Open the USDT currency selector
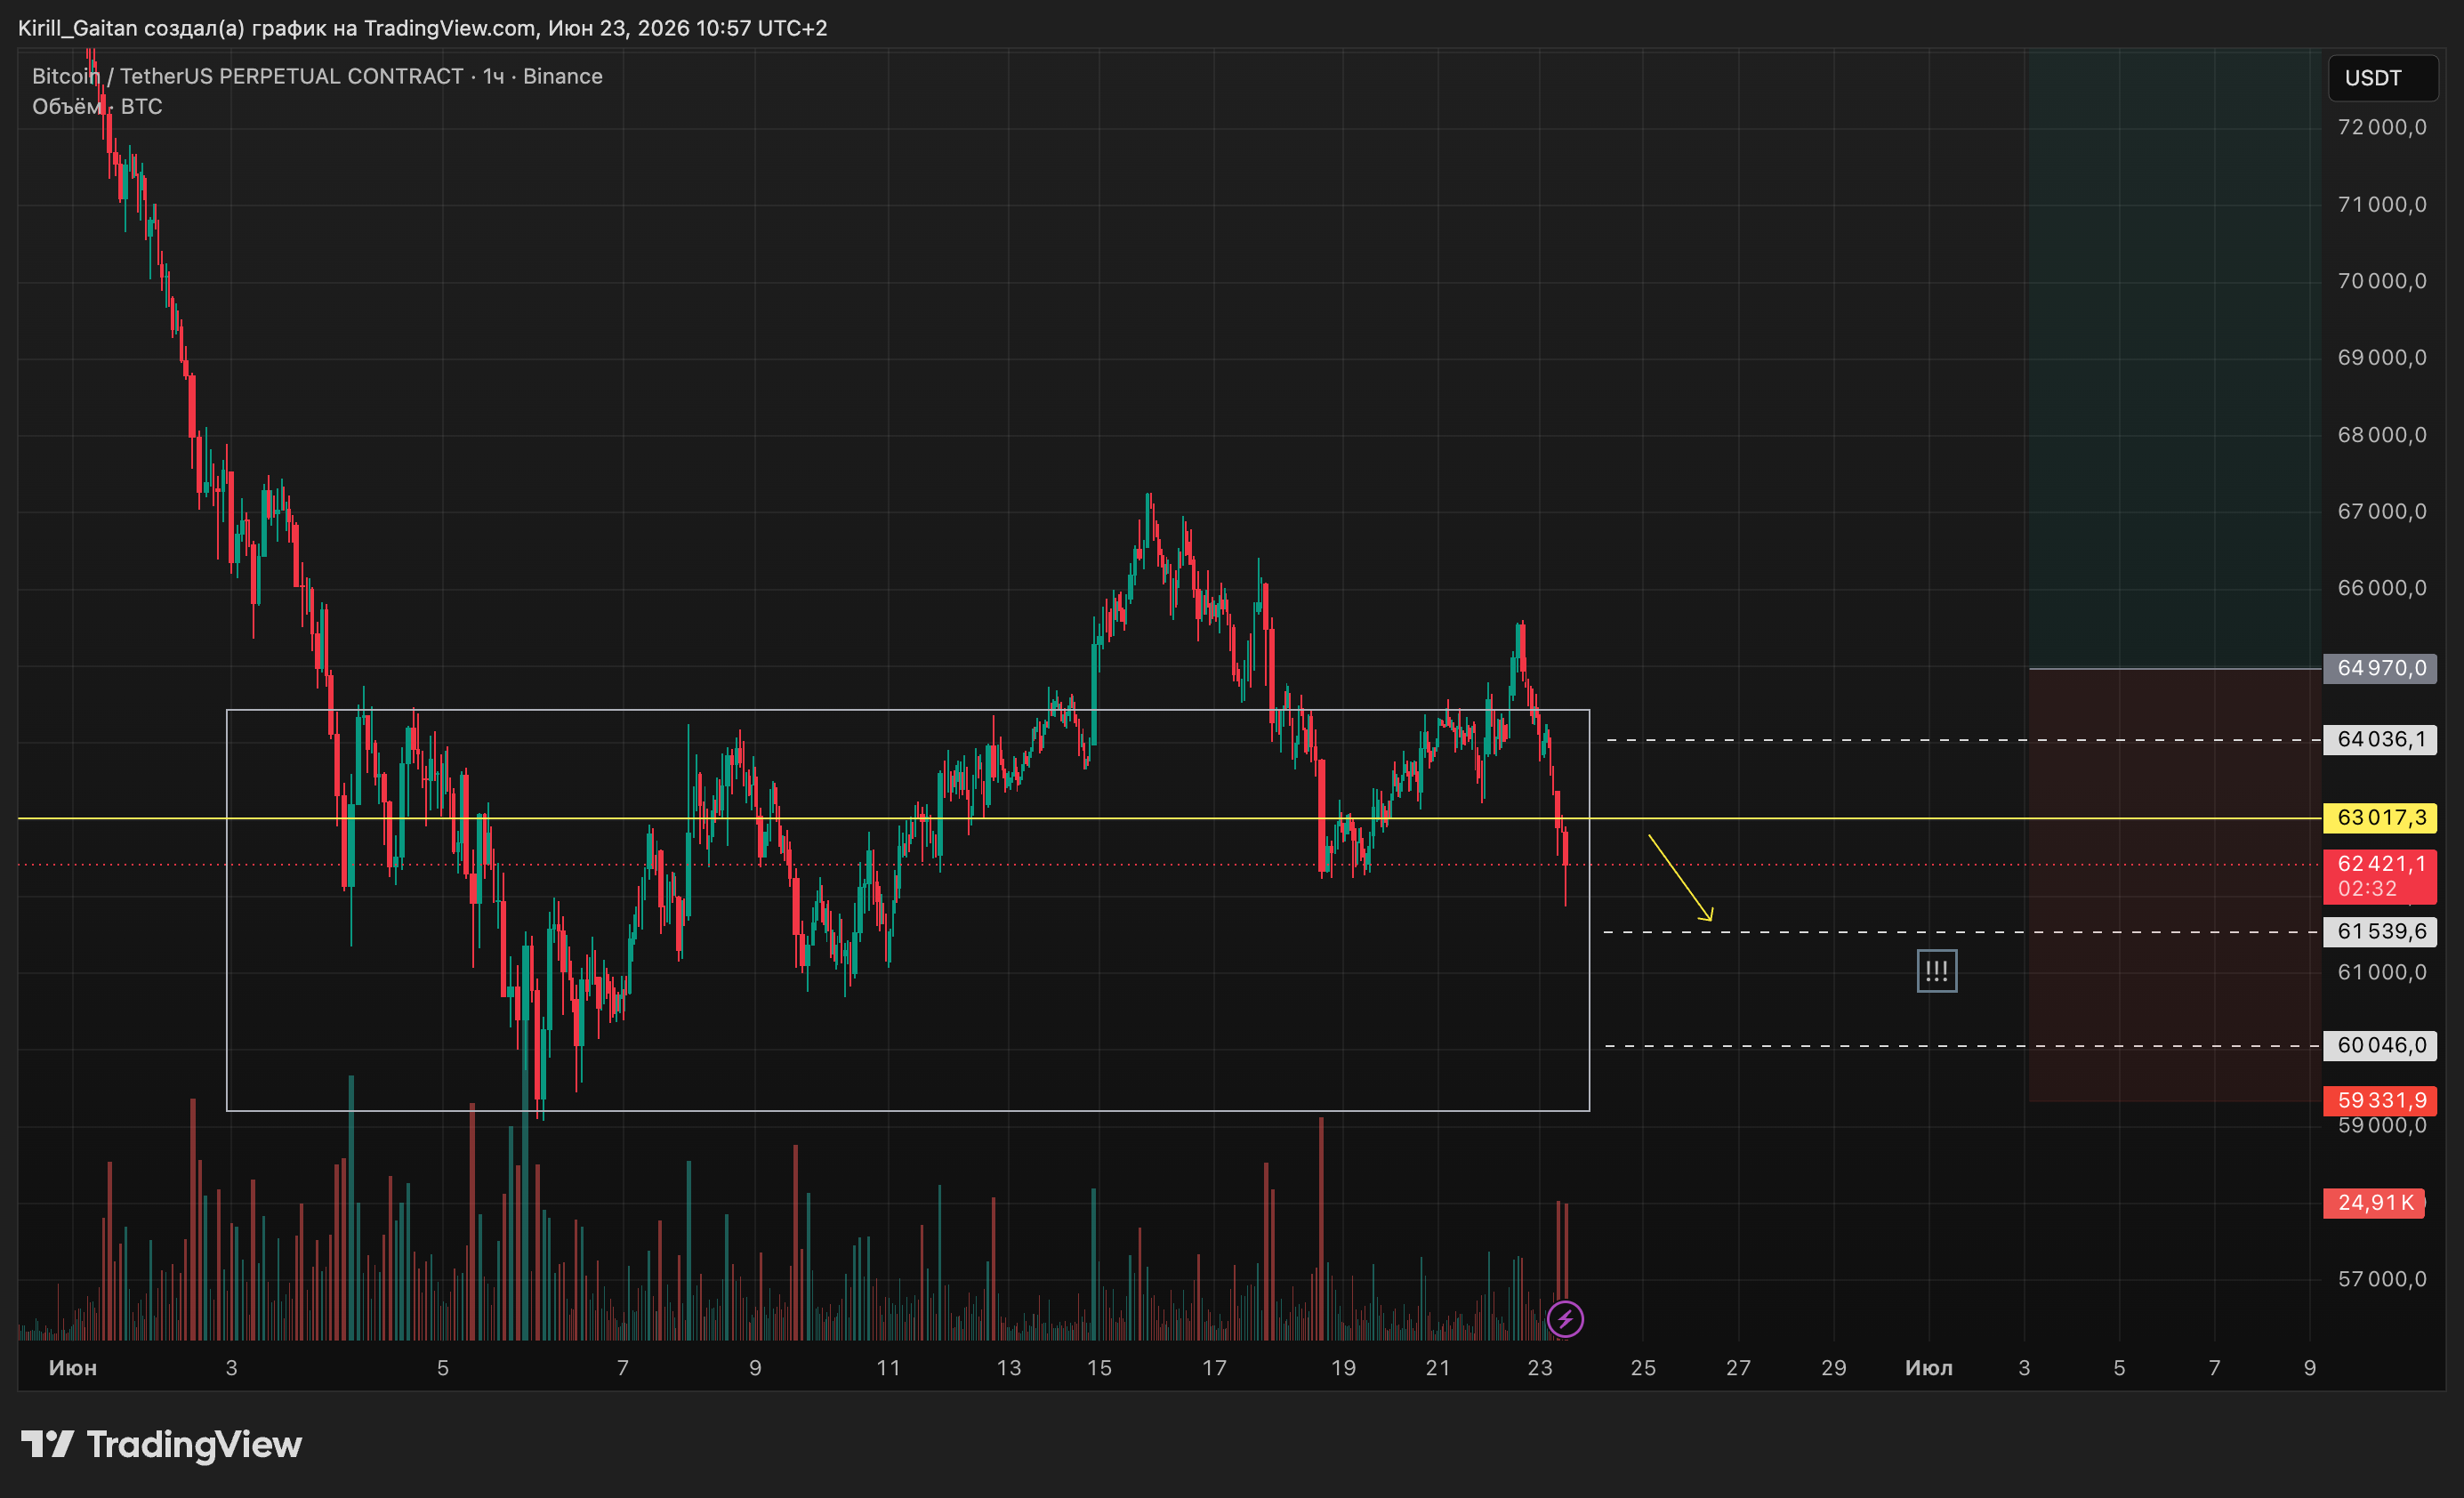 [2383, 78]
